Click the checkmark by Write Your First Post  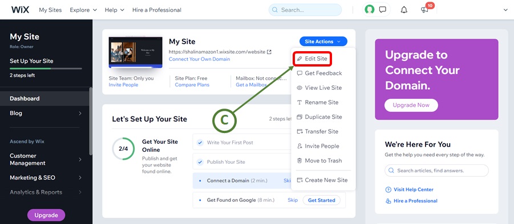pos(200,143)
